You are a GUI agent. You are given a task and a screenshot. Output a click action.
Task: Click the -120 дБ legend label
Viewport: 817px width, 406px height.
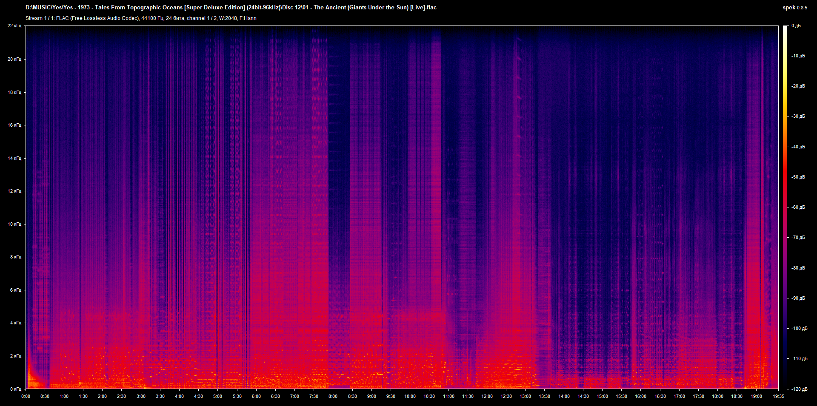click(799, 389)
